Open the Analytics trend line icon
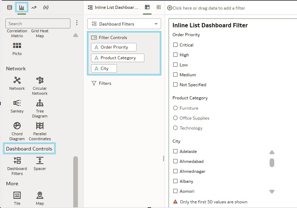 click(34, 7)
